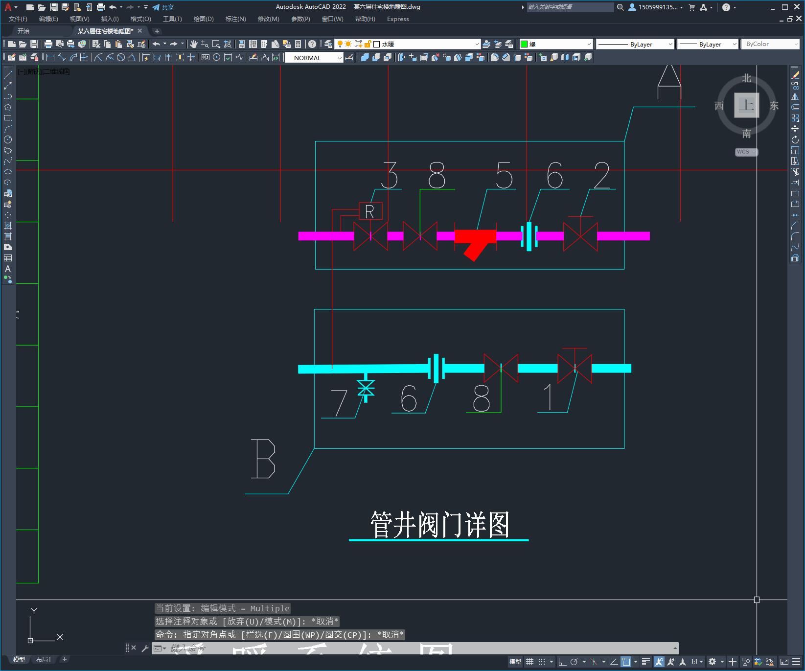
Task: Toggle Polar Tracking in status bar
Action: (575, 662)
